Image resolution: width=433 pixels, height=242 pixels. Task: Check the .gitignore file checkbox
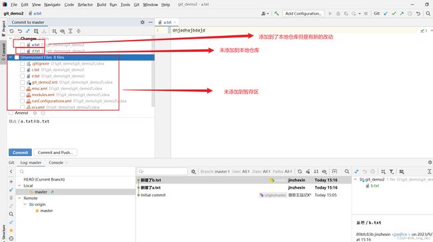pyautogui.click(x=23, y=63)
